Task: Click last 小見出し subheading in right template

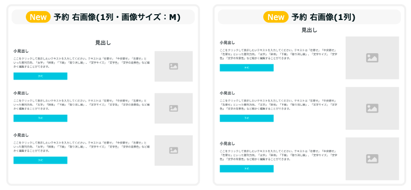Action: click(227, 144)
